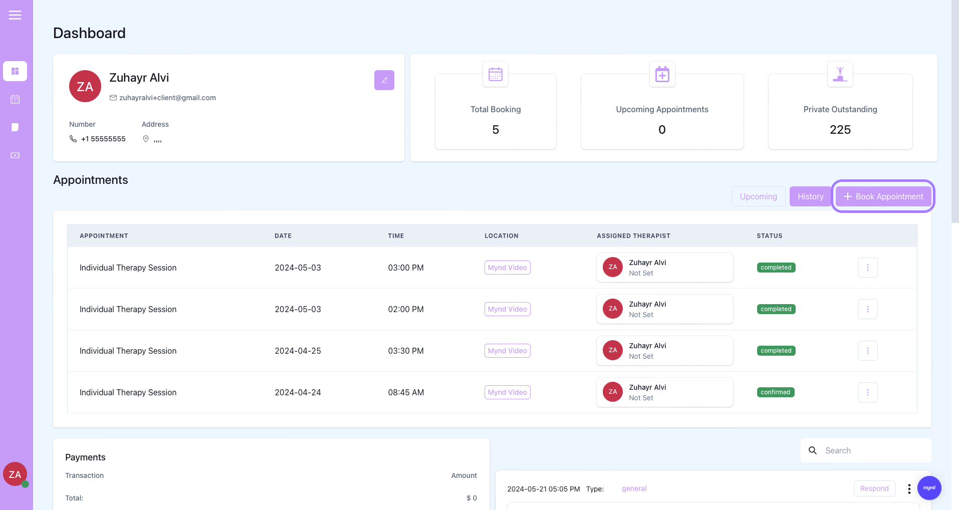The width and height of the screenshot is (959, 510).
Task: Click Mynd Video for the 03:00 PM appointment
Action: pos(508,268)
